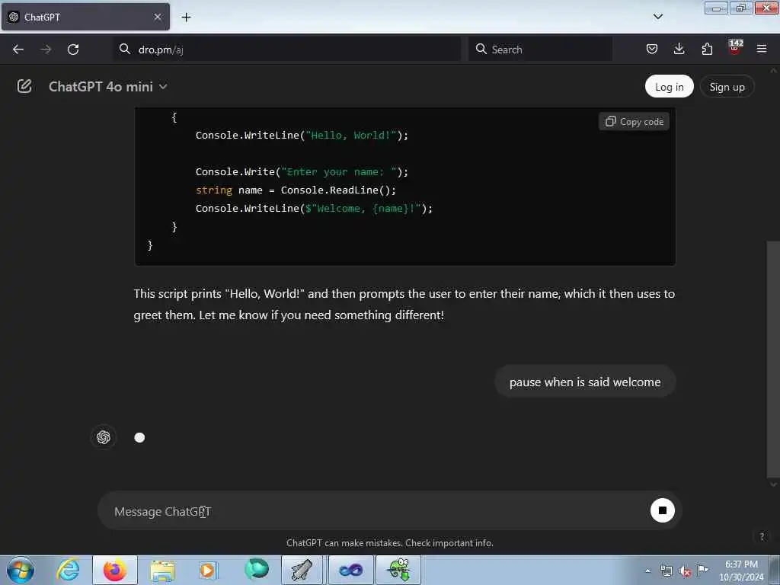Select the ChatGPT browser tab
780x585 pixels.
(85, 17)
